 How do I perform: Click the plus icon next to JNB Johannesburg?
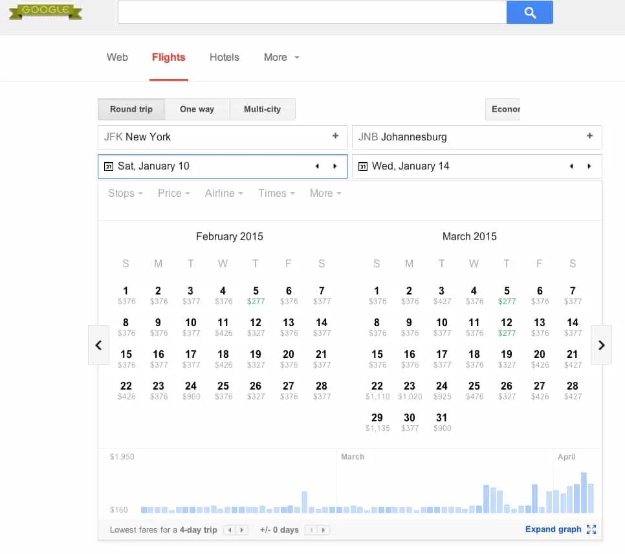click(589, 137)
